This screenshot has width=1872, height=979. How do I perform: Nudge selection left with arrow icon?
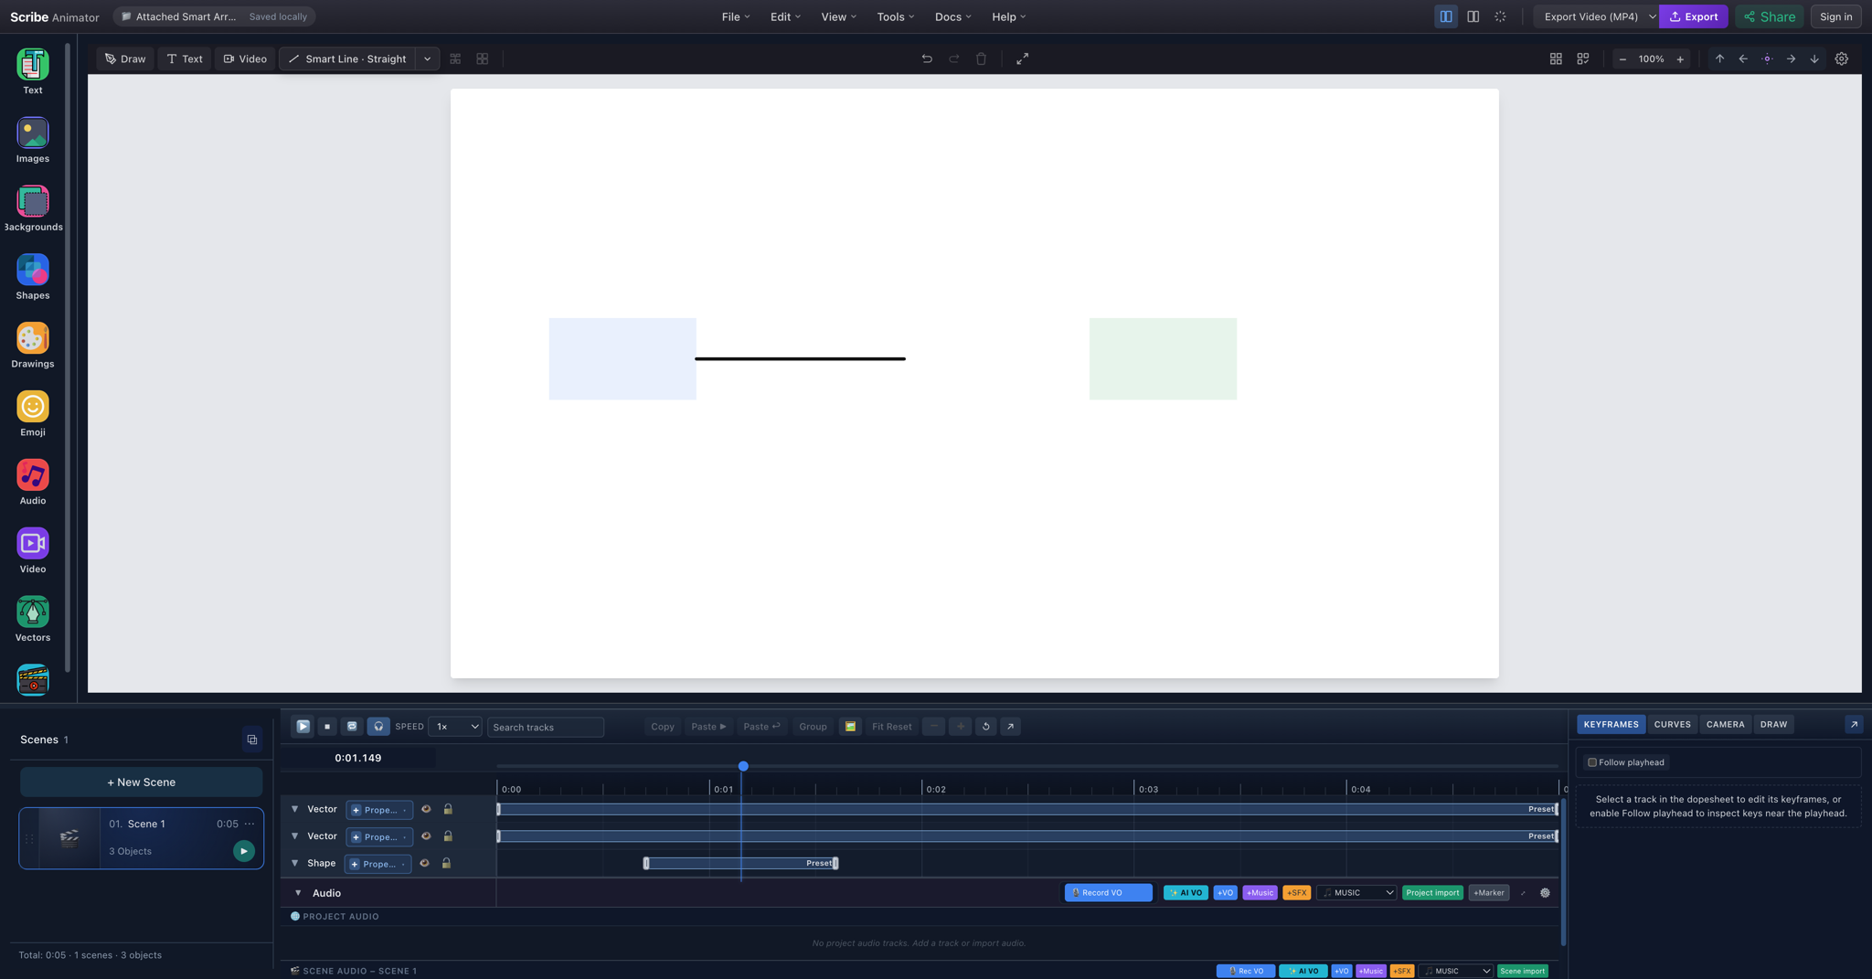tap(1743, 59)
